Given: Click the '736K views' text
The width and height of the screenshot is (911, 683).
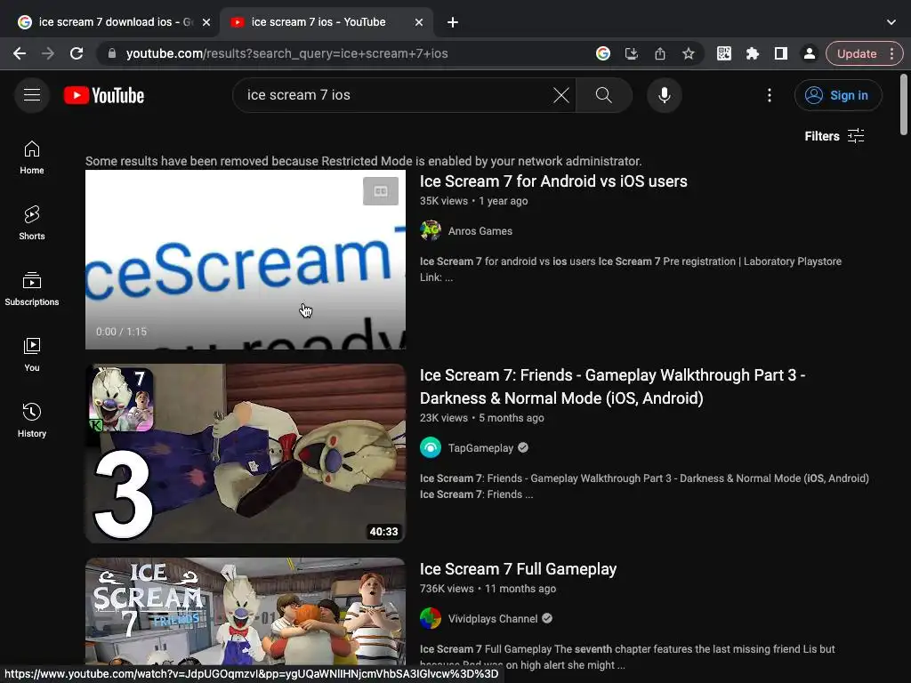Looking at the screenshot, I should pyautogui.click(x=447, y=589).
